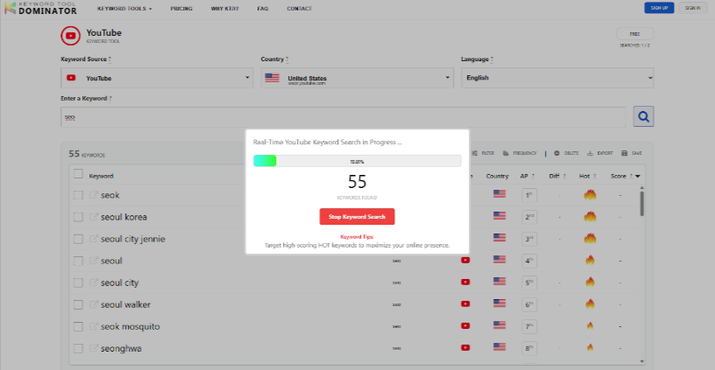This screenshot has width=715, height=370.
Task: Click the Save disk icon
Action: (x=624, y=153)
